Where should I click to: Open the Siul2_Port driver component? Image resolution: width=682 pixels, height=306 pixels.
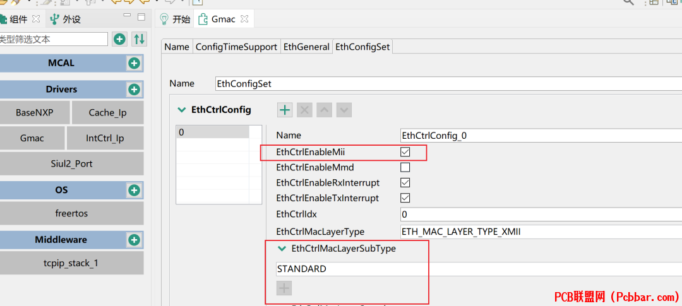[x=71, y=164]
